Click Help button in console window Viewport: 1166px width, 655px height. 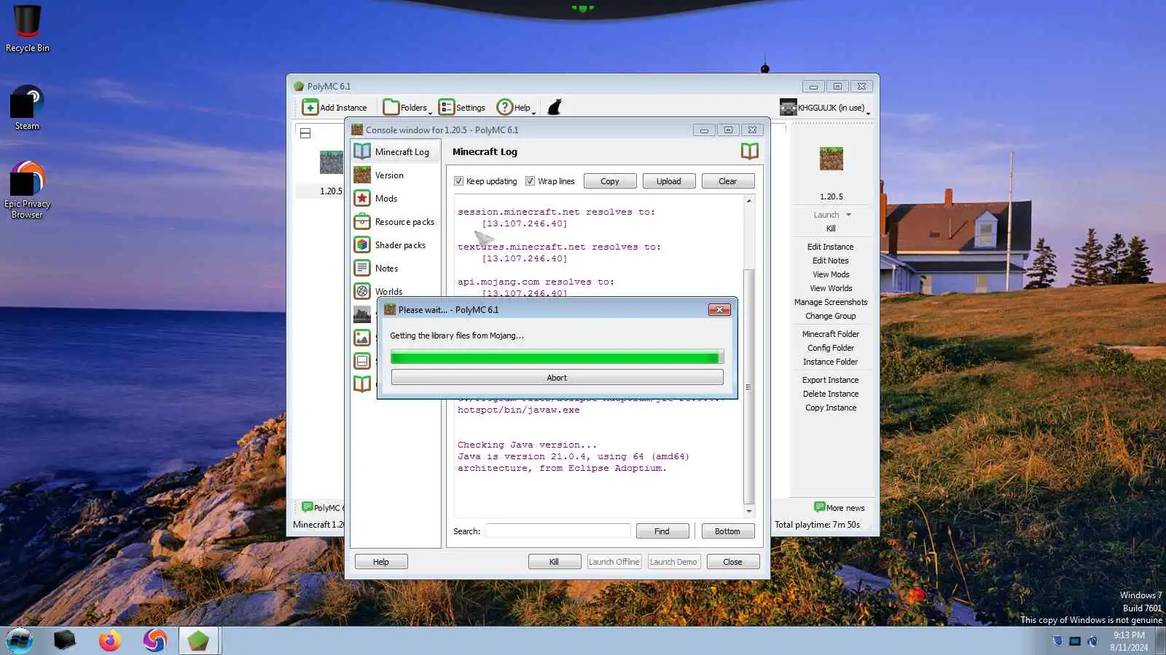click(x=381, y=562)
